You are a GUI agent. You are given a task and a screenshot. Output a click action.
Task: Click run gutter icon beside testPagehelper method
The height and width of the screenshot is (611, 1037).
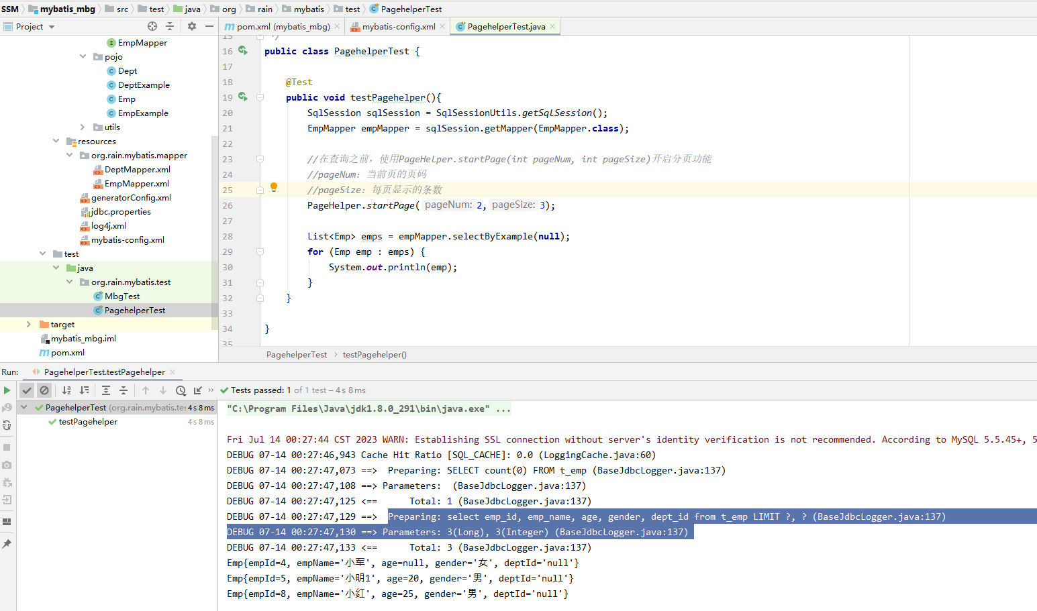click(243, 97)
